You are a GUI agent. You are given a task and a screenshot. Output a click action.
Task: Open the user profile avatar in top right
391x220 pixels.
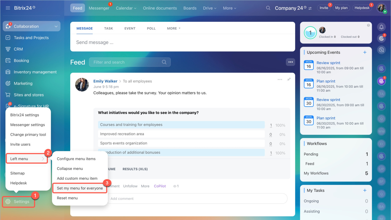coord(381,8)
